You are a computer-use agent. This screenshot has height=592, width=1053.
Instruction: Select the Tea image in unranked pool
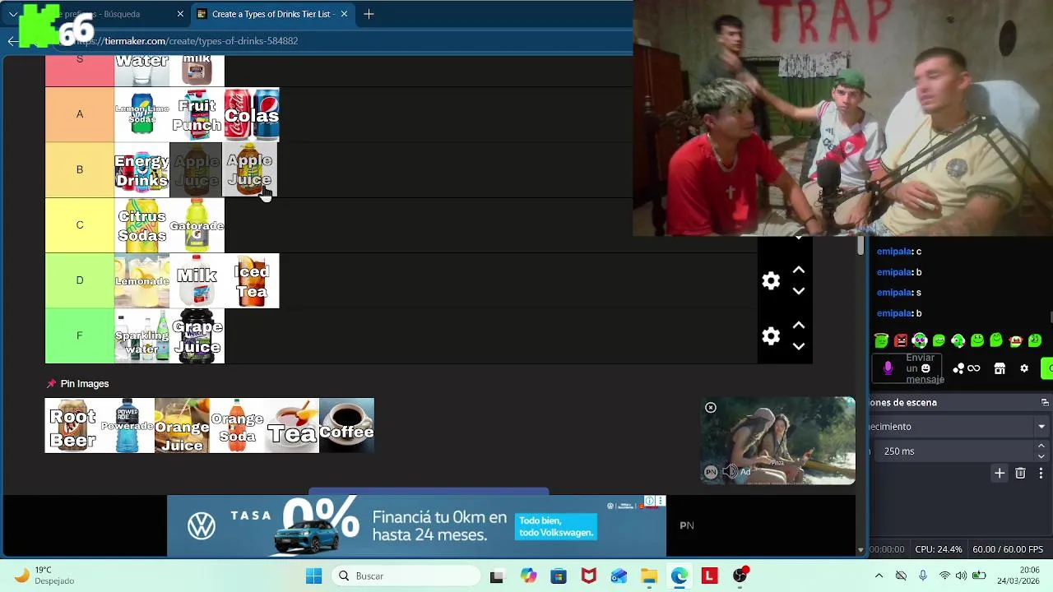292,426
